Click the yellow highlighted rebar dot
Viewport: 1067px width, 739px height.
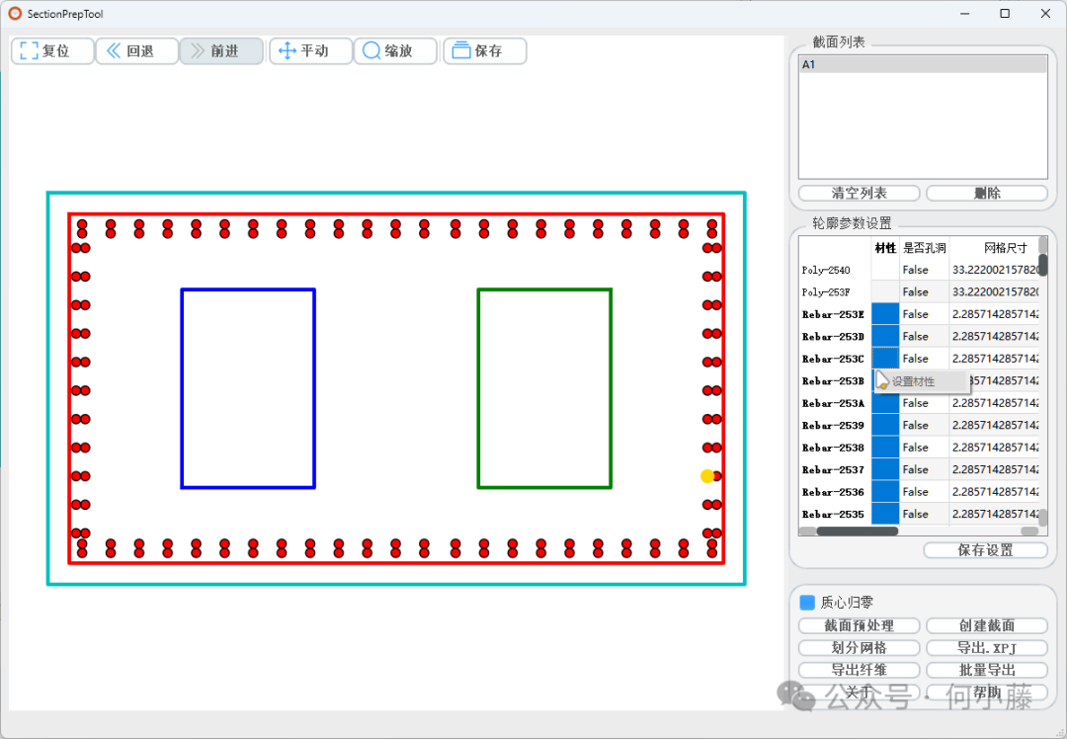click(x=707, y=476)
